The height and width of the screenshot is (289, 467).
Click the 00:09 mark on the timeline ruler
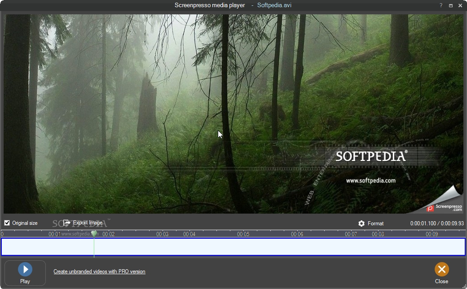tap(432, 234)
